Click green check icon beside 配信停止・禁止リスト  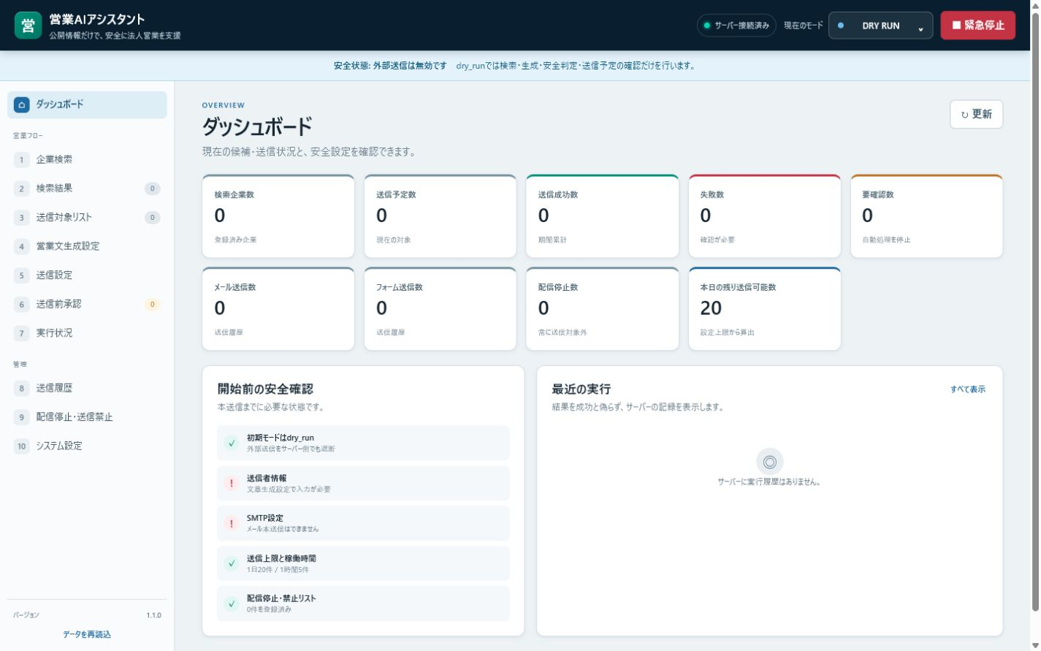click(232, 604)
